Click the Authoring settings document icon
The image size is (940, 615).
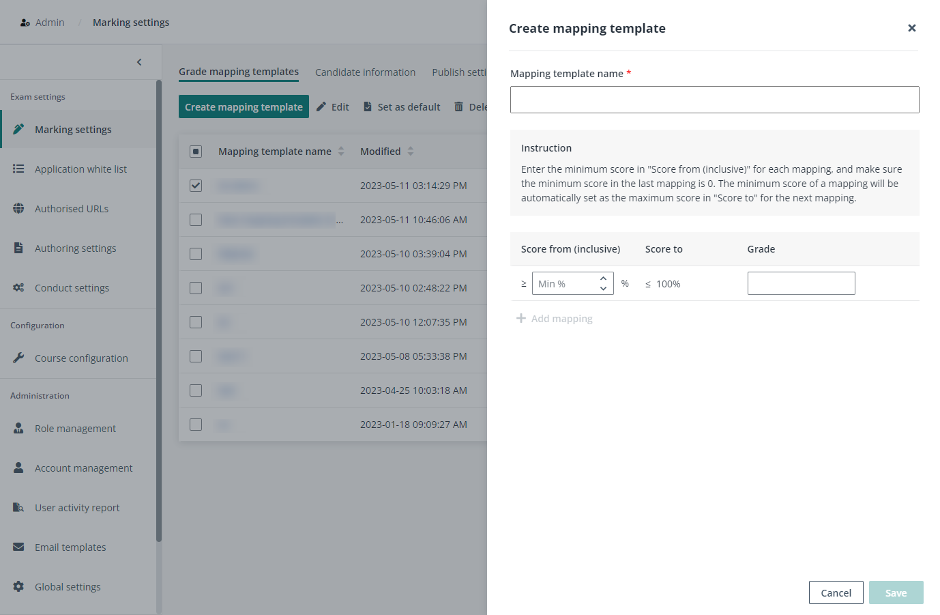(18, 248)
